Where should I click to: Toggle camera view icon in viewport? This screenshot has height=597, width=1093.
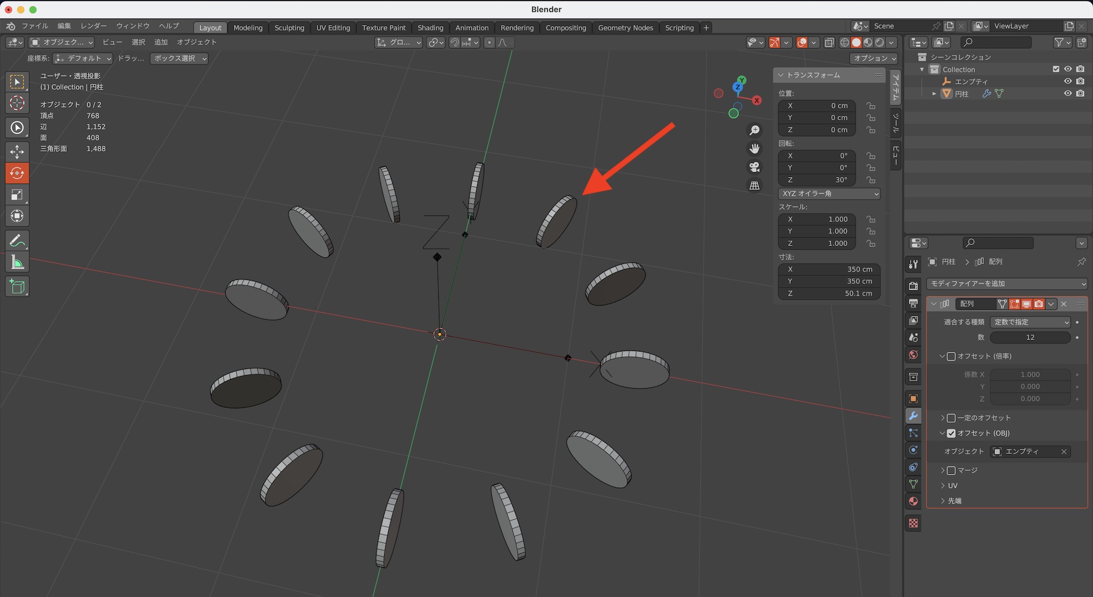(754, 167)
